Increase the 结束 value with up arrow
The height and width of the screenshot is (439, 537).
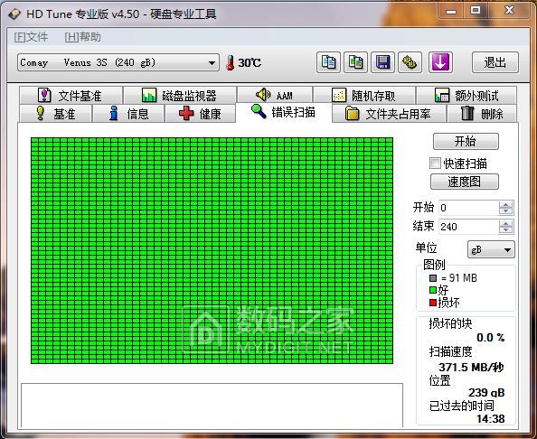tap(506, 223)
